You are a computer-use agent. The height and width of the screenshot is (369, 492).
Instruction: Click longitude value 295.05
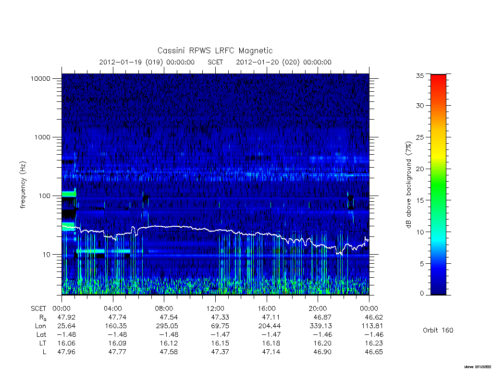(167, 326)
